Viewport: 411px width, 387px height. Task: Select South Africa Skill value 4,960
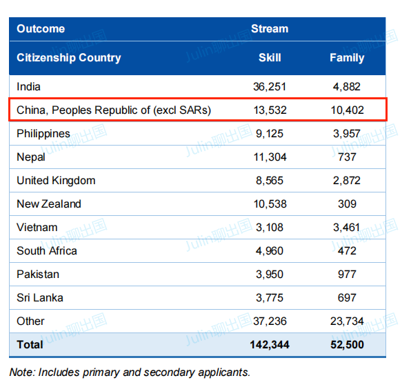pos(270,251)
